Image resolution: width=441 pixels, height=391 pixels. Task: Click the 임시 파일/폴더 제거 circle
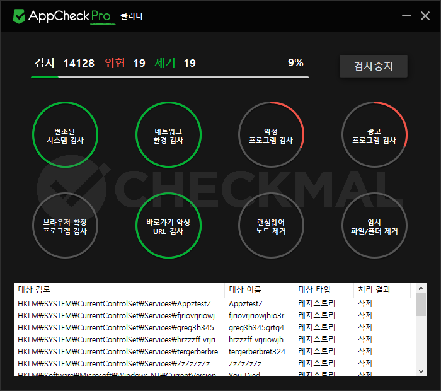click(374, 226)
